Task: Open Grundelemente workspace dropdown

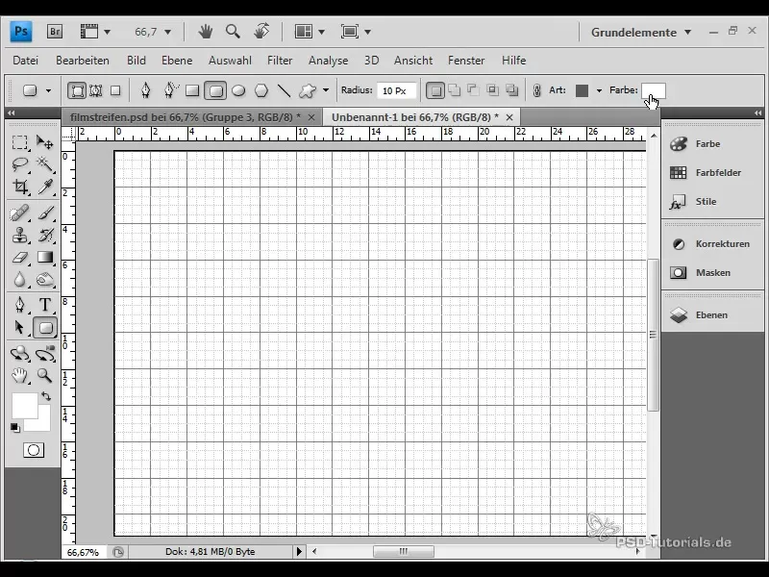Action: click(x=640, y=33)
